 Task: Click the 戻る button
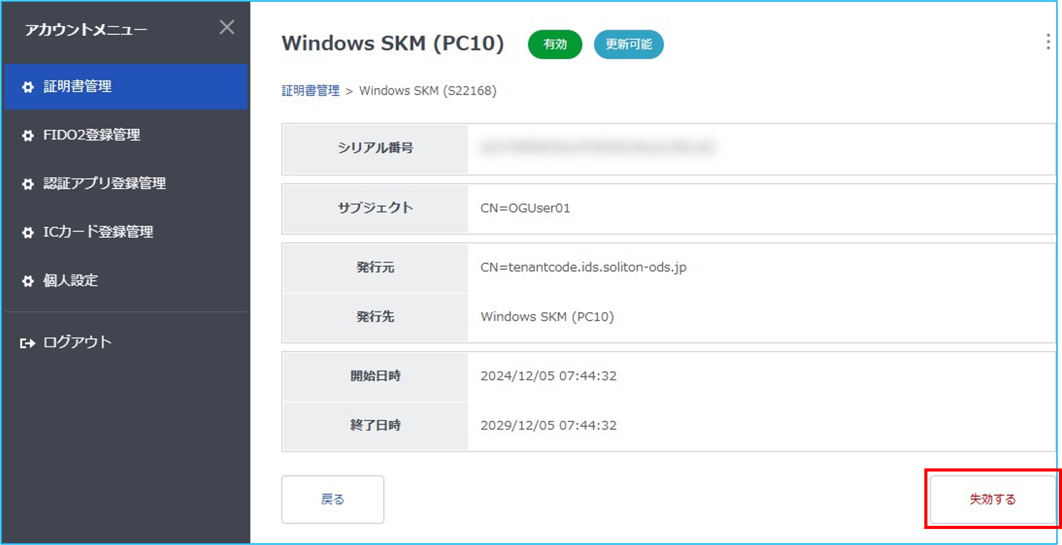333,499
